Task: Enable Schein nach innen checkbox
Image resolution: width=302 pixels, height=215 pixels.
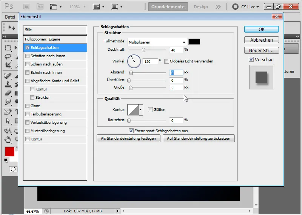Action: pyautogui.click(x=27, y=72)
